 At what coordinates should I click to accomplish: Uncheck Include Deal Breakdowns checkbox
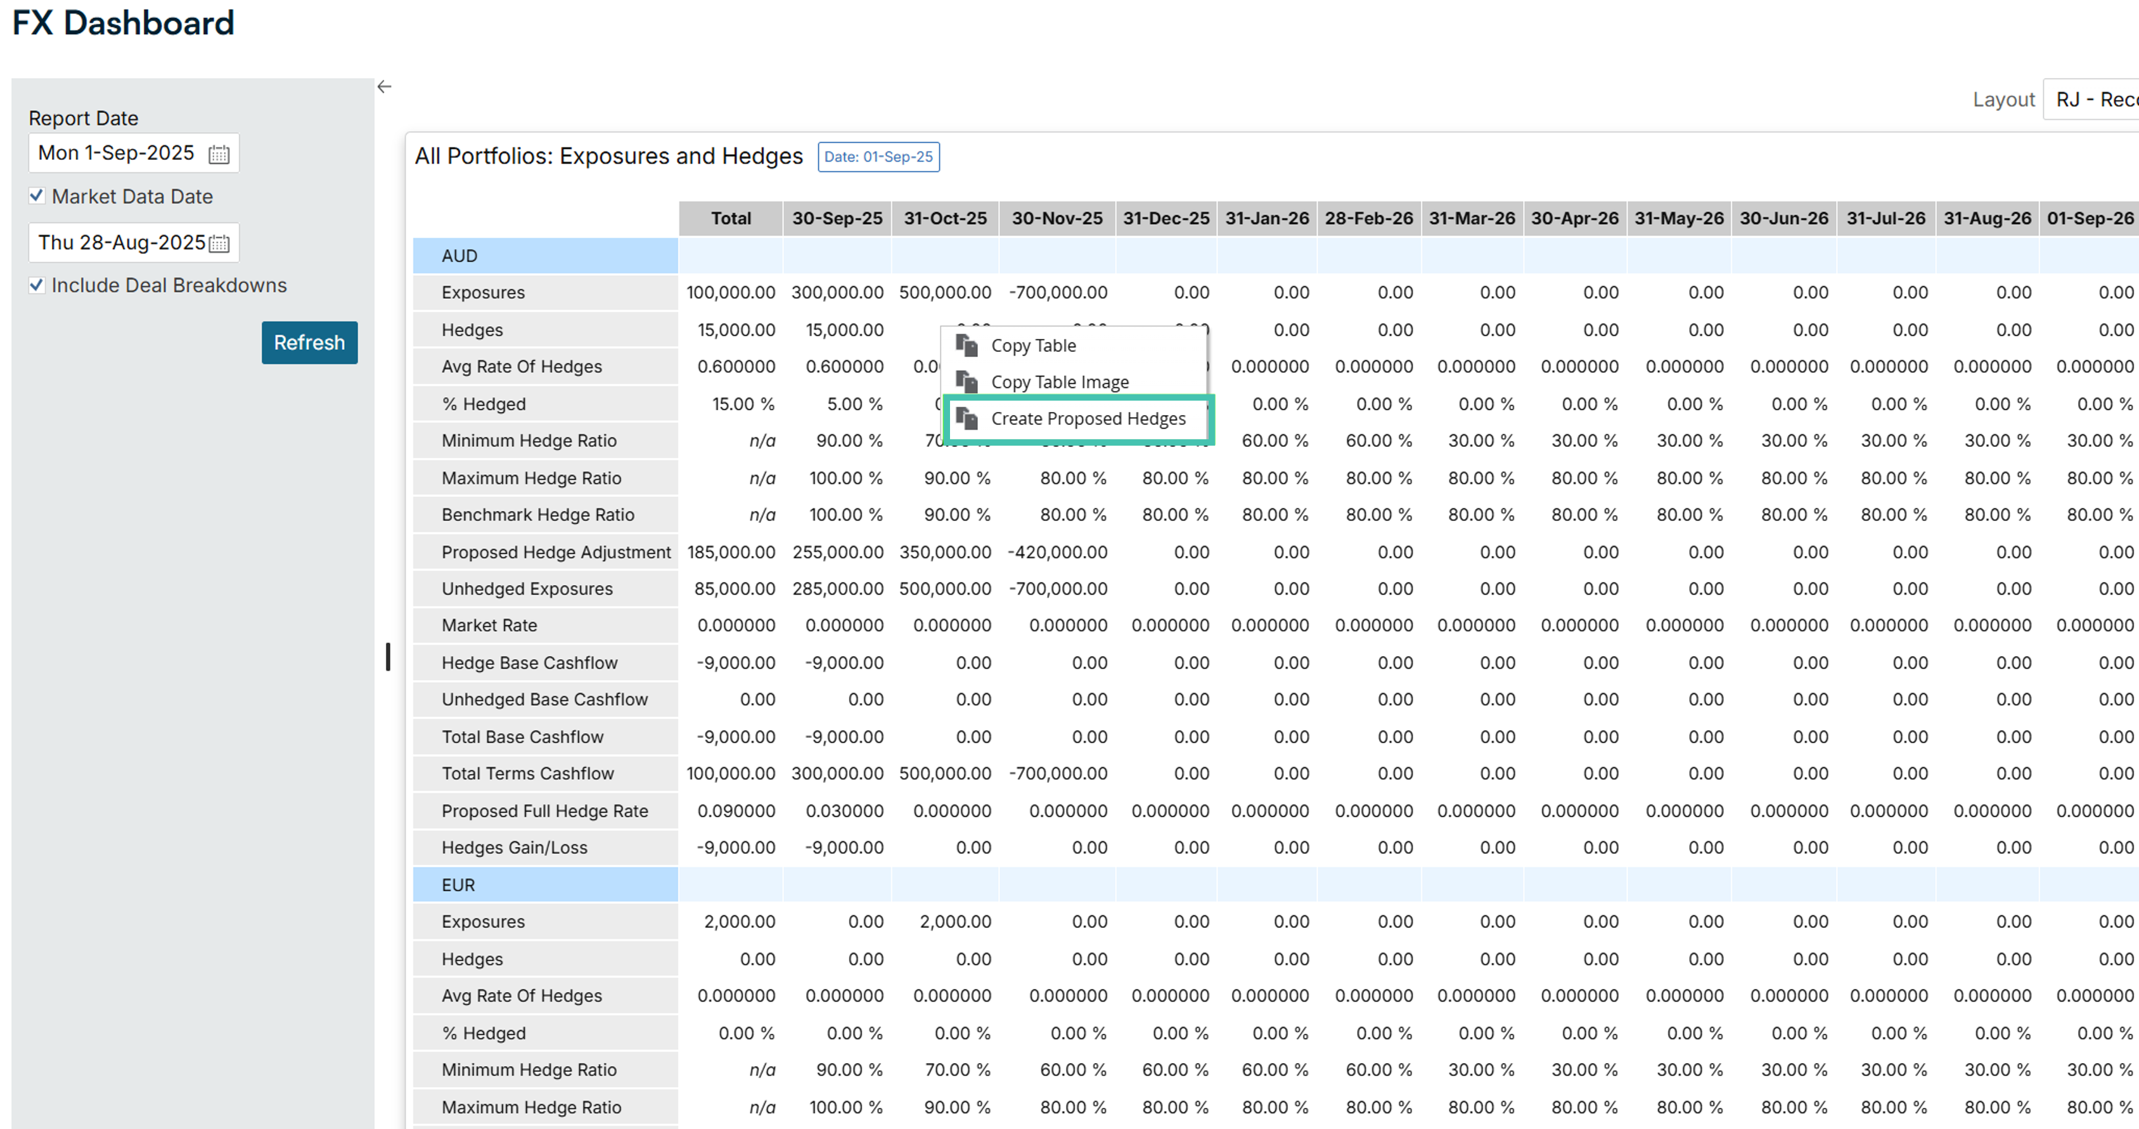(37, 285)
